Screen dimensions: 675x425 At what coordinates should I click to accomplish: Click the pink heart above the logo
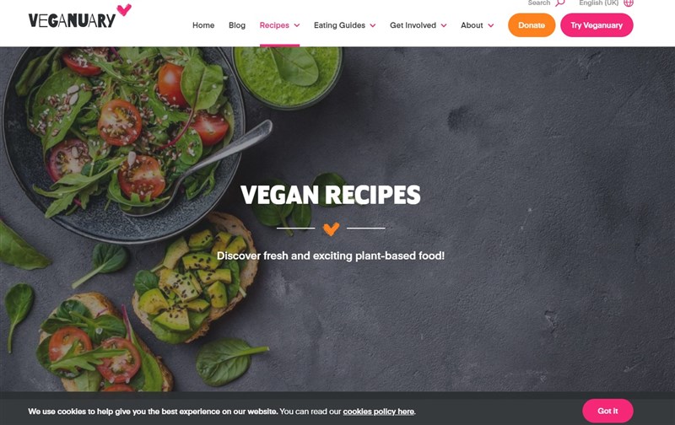coord(124,9)
